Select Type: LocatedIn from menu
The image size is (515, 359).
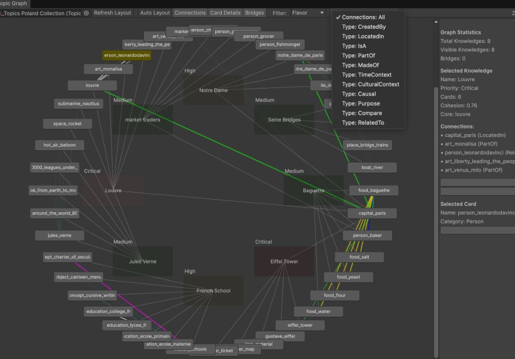(x=363, y=37)
